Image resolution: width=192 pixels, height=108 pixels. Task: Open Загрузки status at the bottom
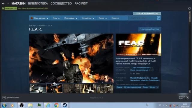point(96,98)
